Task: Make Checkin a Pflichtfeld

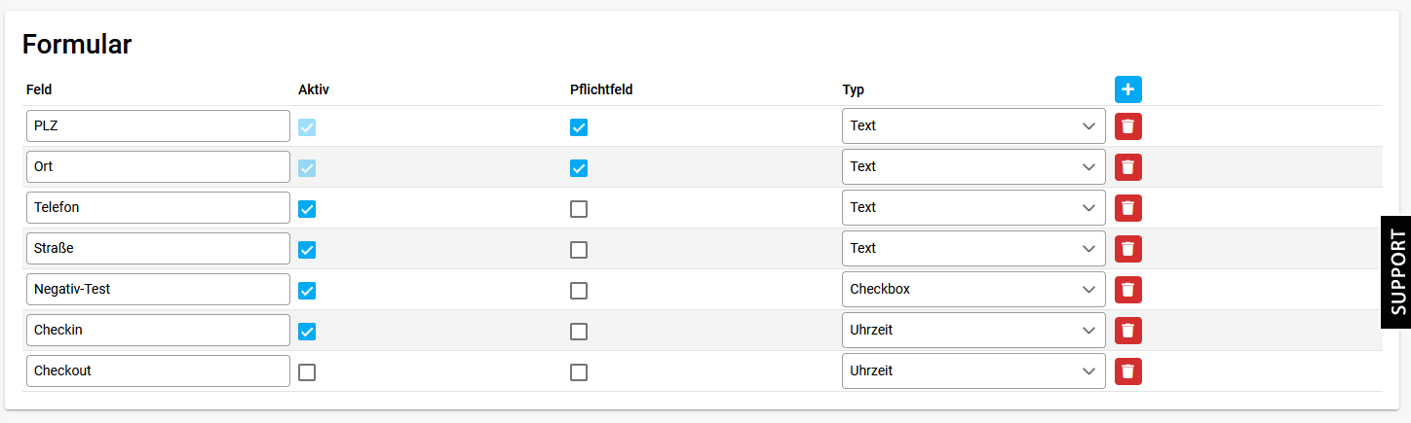Action: pyautogui.click(x=579, y=332)
